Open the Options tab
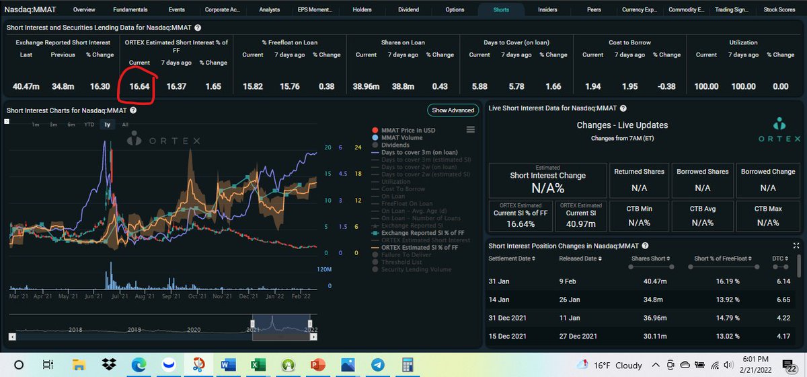This screenshot has width=807, height=377. click(455, 10)
